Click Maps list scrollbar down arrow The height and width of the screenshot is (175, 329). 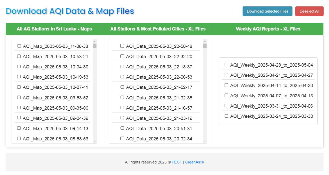click(x=95, y=141)
